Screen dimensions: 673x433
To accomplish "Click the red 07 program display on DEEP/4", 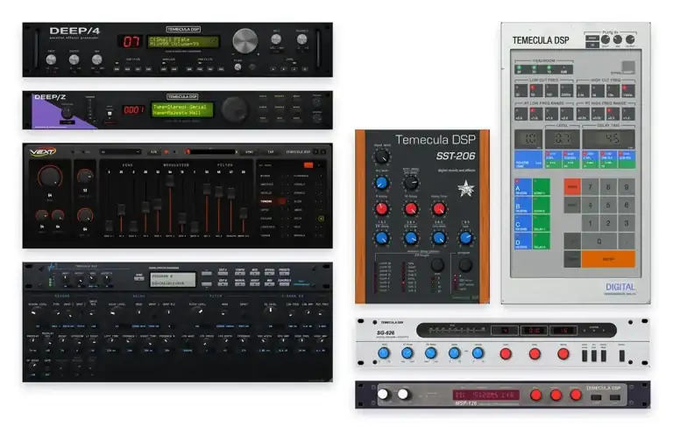I will click(x=131, y=41).
